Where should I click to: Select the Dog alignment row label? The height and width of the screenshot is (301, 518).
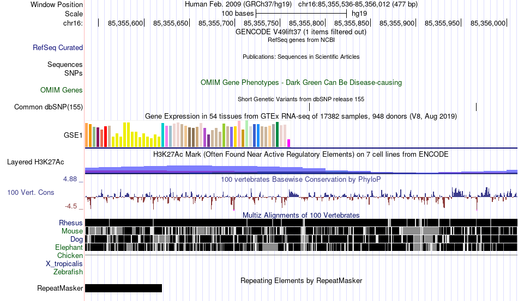[x=76, y=239]
